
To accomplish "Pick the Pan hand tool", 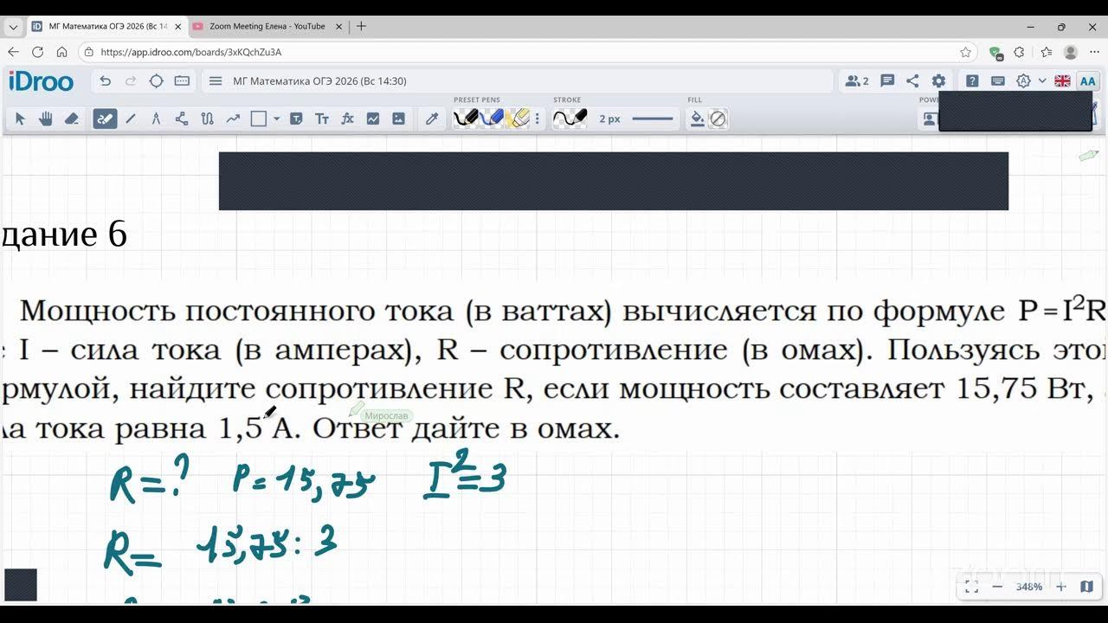I will click(x=46, y=119).
